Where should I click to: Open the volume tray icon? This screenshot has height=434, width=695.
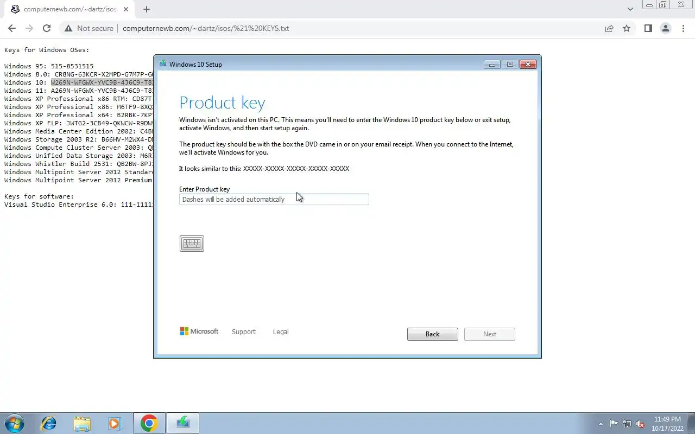point(640,424)
